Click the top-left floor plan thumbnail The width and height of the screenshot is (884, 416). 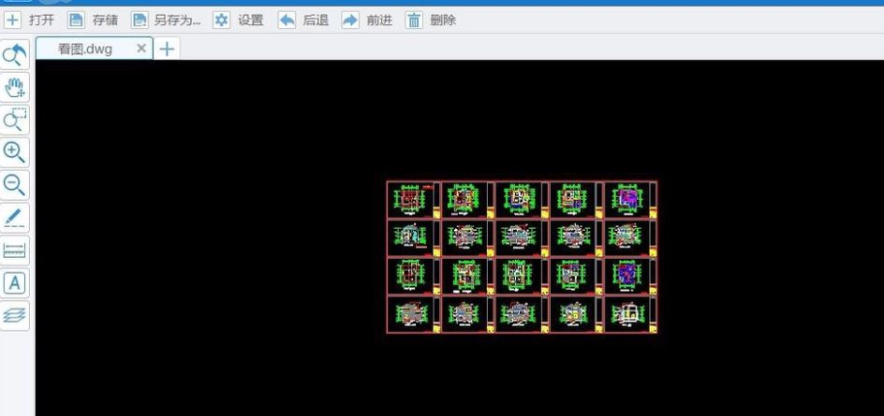coord(412,199)
